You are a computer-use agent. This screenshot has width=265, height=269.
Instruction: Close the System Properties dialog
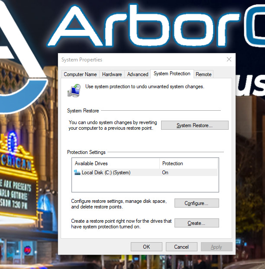[229, 59]
